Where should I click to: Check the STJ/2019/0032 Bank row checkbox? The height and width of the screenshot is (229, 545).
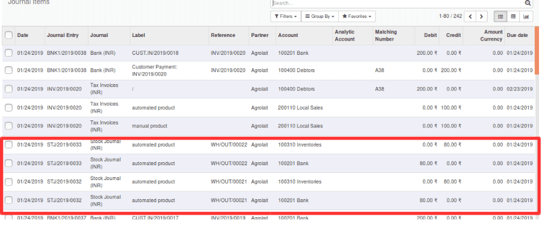[9, 200]
